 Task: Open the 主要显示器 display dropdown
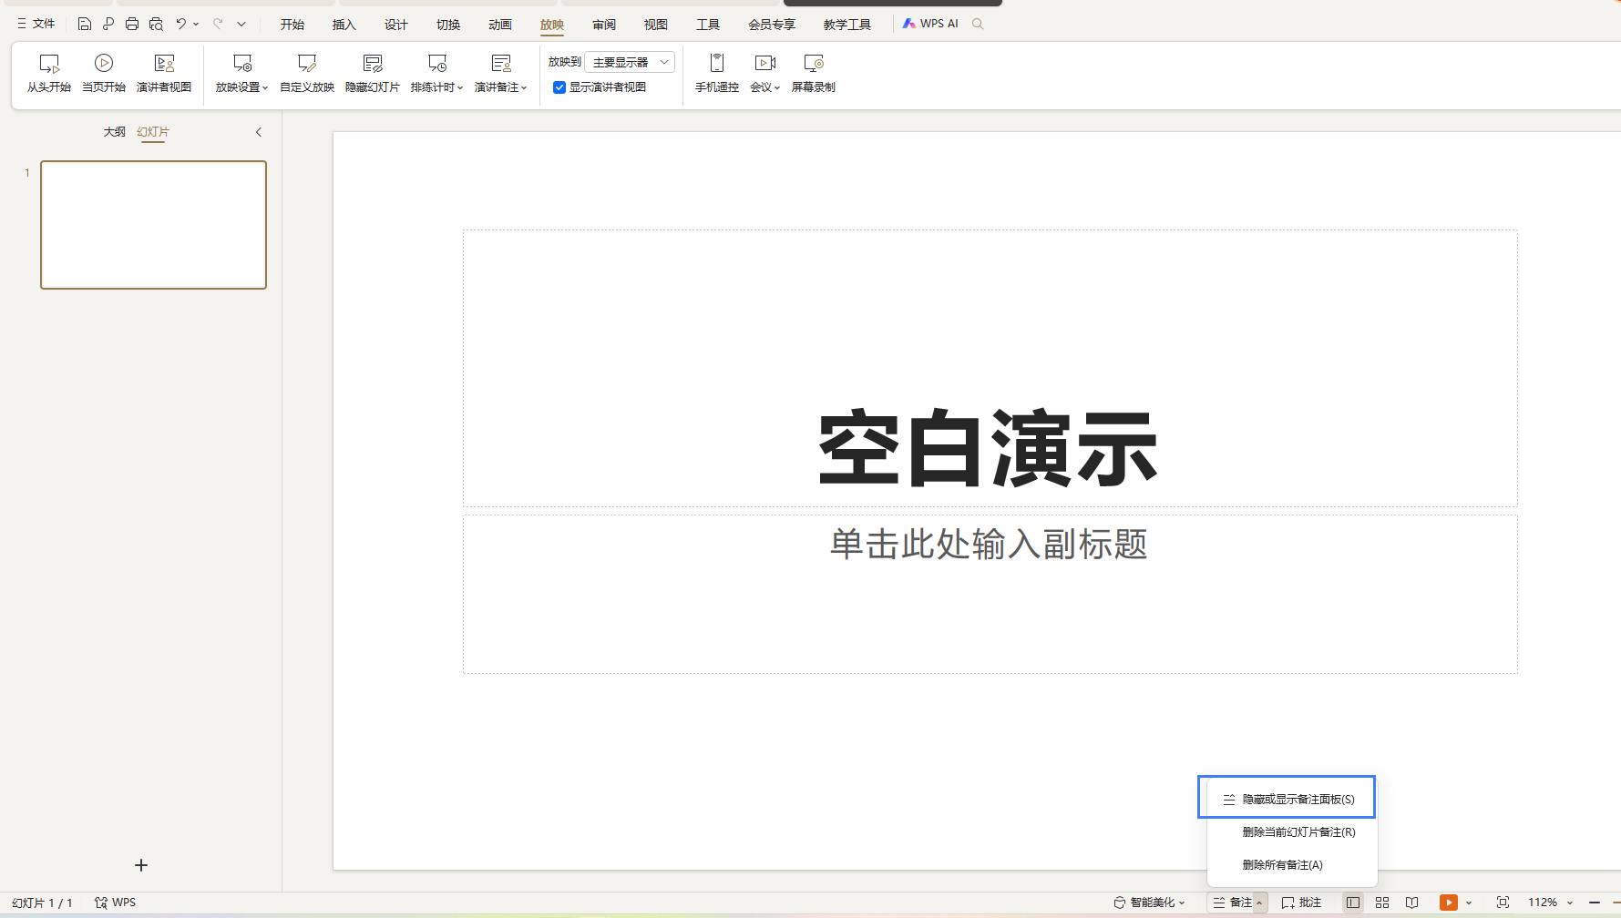630,62
